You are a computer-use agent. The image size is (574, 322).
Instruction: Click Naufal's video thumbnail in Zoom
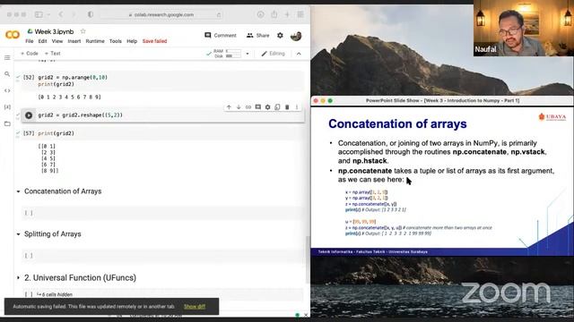[524, 28]
